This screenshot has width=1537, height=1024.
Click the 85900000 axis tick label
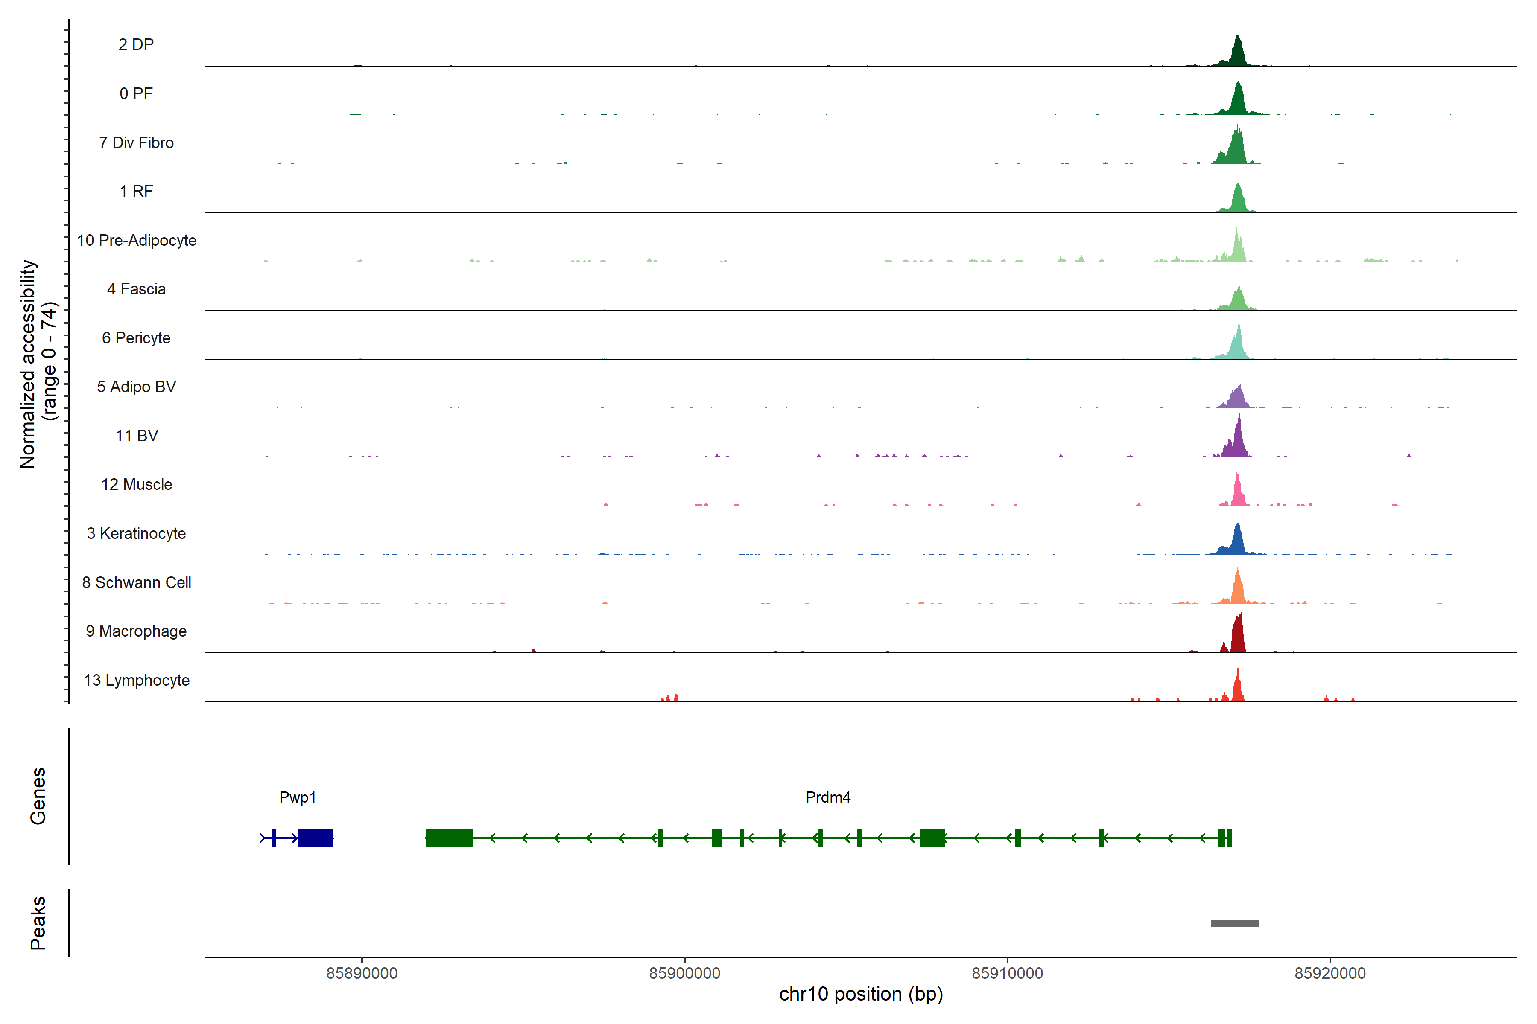point(684,973)
